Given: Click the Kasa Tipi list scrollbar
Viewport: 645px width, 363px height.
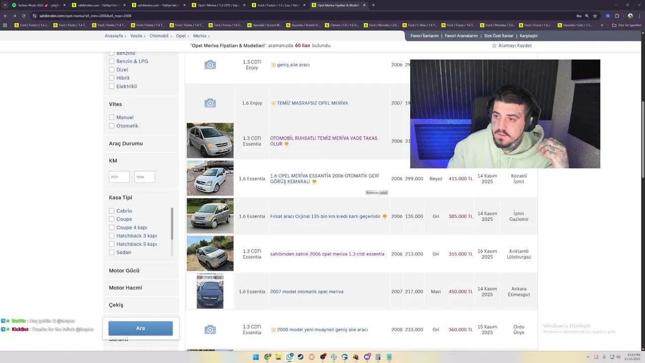Looking at the screenshot, I should 172,224.
